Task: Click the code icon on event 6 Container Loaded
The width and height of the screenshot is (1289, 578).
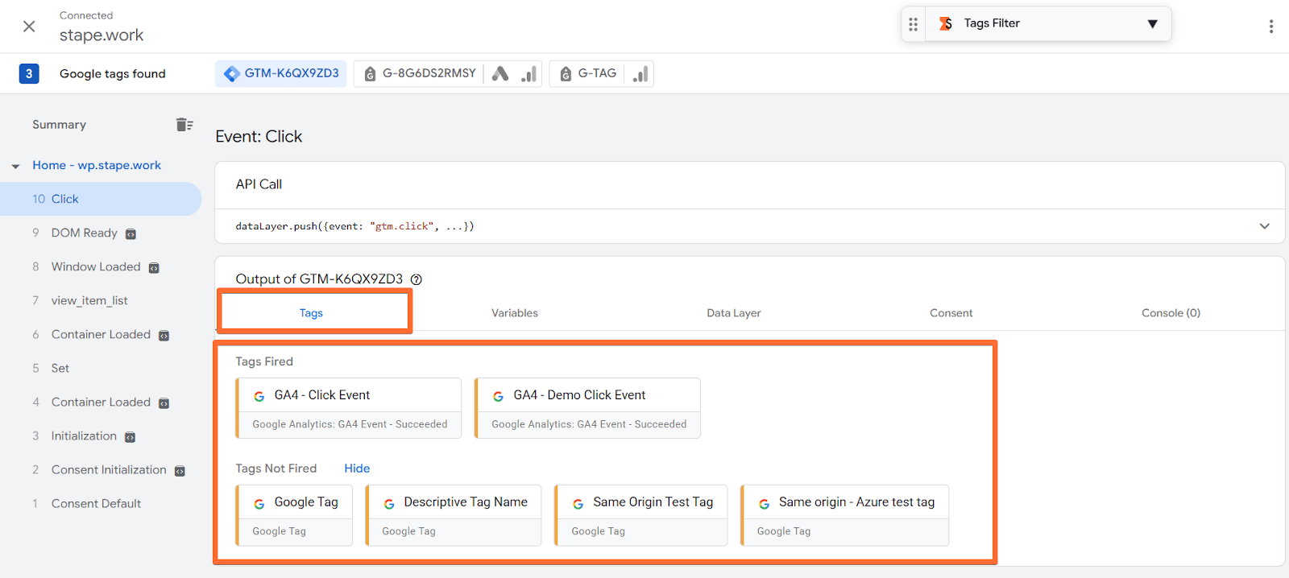Action: coord(164,336)
